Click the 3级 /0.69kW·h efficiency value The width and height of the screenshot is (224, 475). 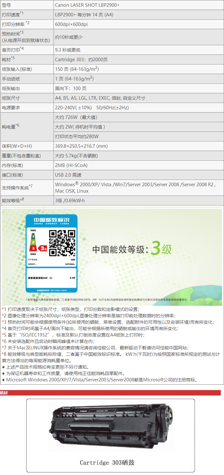click(x=70, y=201)
